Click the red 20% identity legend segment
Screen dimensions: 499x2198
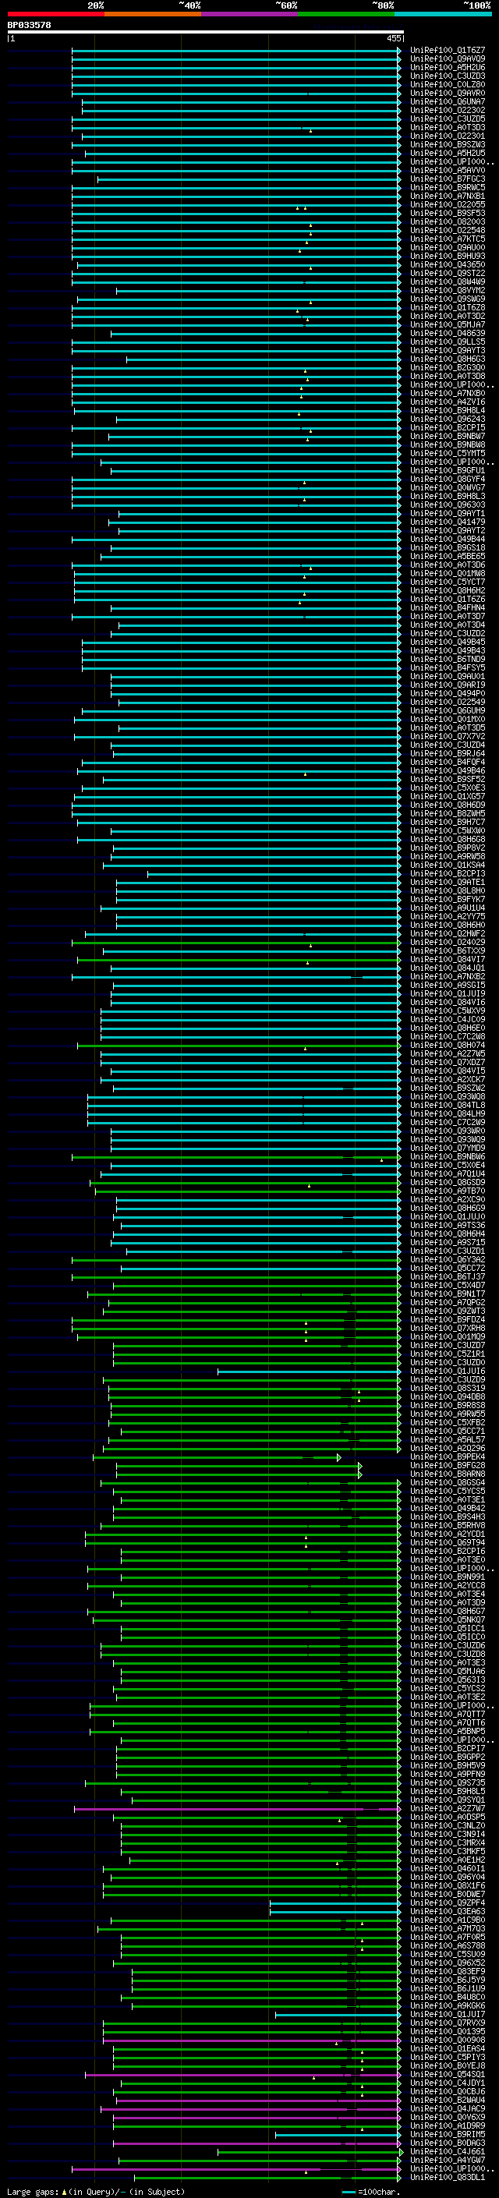tap(56, 14)
